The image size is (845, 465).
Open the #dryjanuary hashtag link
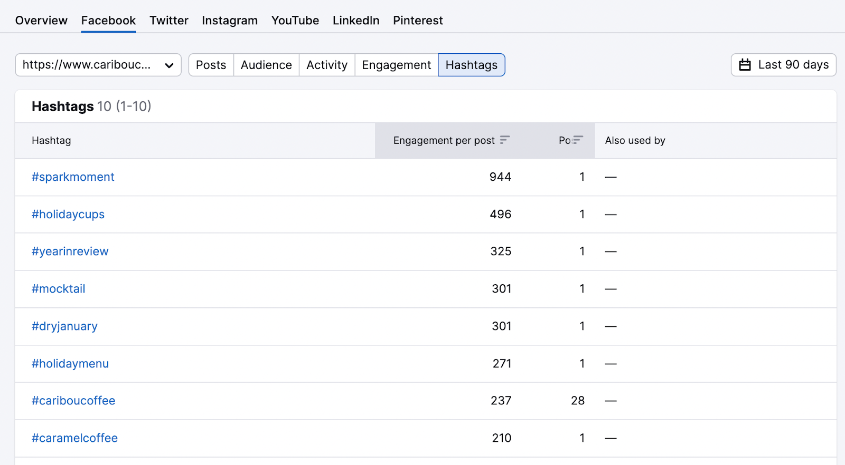coord(64,326)
